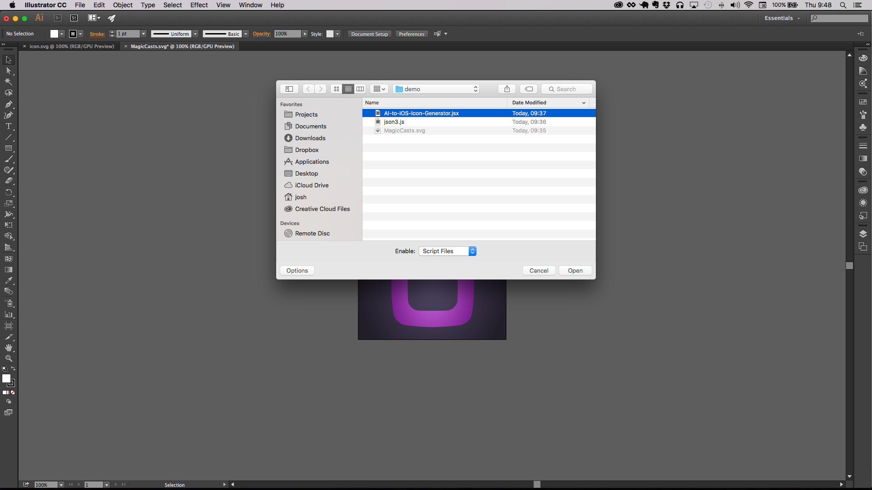Open the Brushes panel

pos(863,114)
